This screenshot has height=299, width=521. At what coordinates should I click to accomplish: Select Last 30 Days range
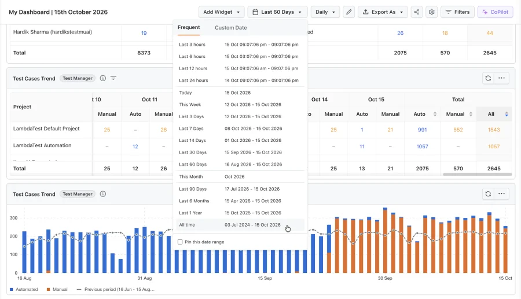click(x=240, y=152)
